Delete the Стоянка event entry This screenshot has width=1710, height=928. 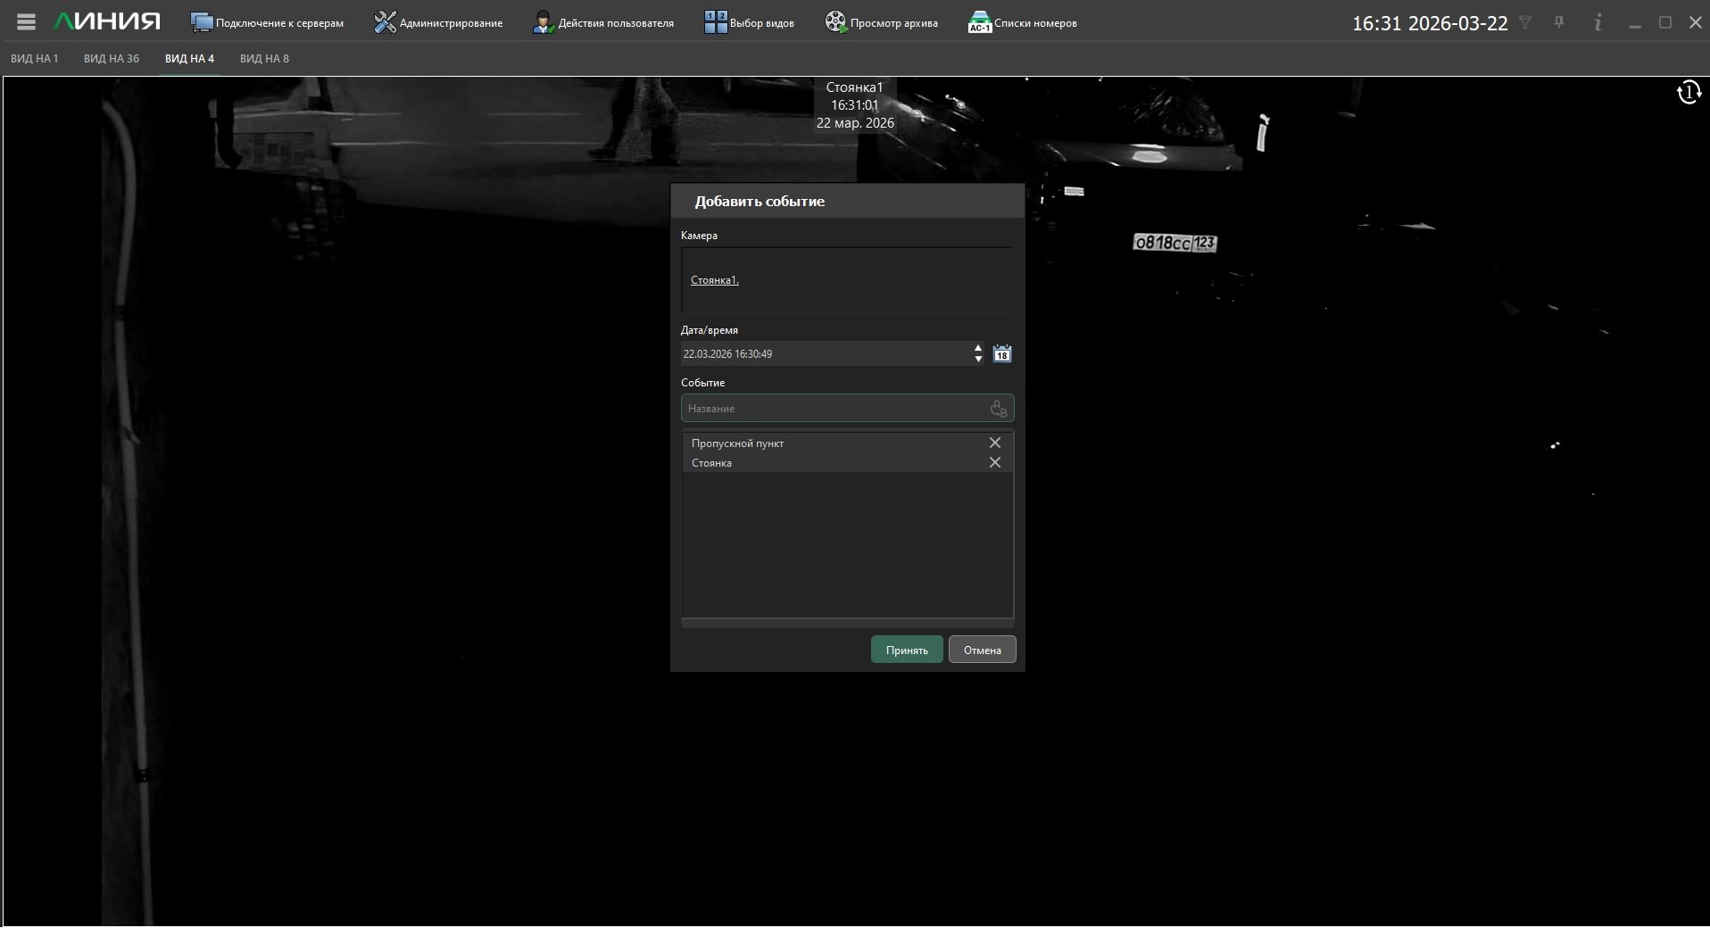click(x=994, y=463)
